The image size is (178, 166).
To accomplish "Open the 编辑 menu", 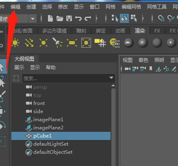I will click(x=15, y=7).
